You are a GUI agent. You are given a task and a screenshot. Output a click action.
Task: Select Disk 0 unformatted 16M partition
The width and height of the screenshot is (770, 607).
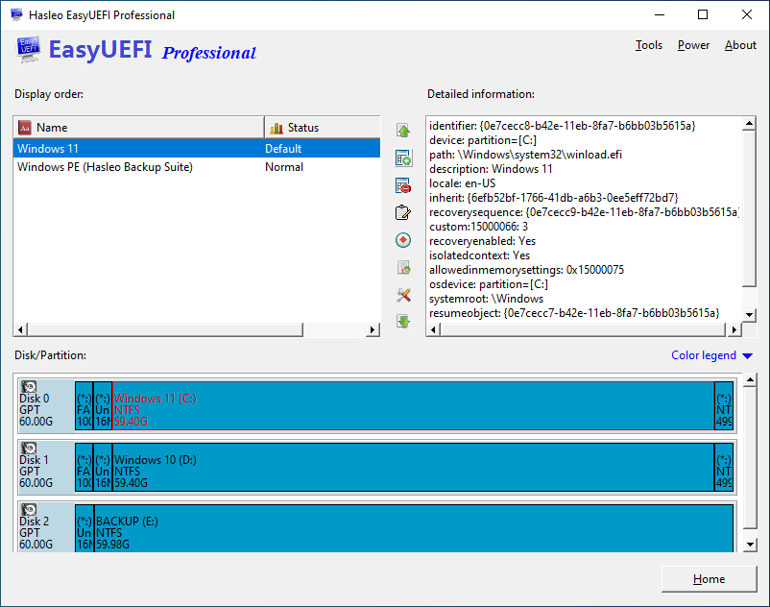103,406
